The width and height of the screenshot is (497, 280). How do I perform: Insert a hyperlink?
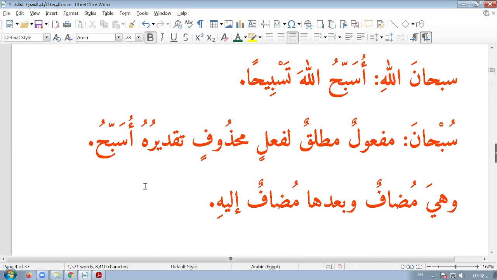point(308,24)
